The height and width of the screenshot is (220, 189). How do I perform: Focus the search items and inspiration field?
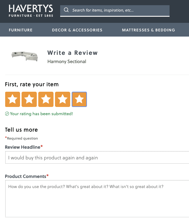[x=119, y=10]
